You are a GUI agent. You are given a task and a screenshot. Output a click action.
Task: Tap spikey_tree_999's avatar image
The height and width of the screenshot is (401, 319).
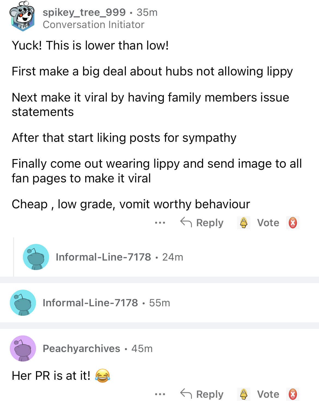(23, 16)
